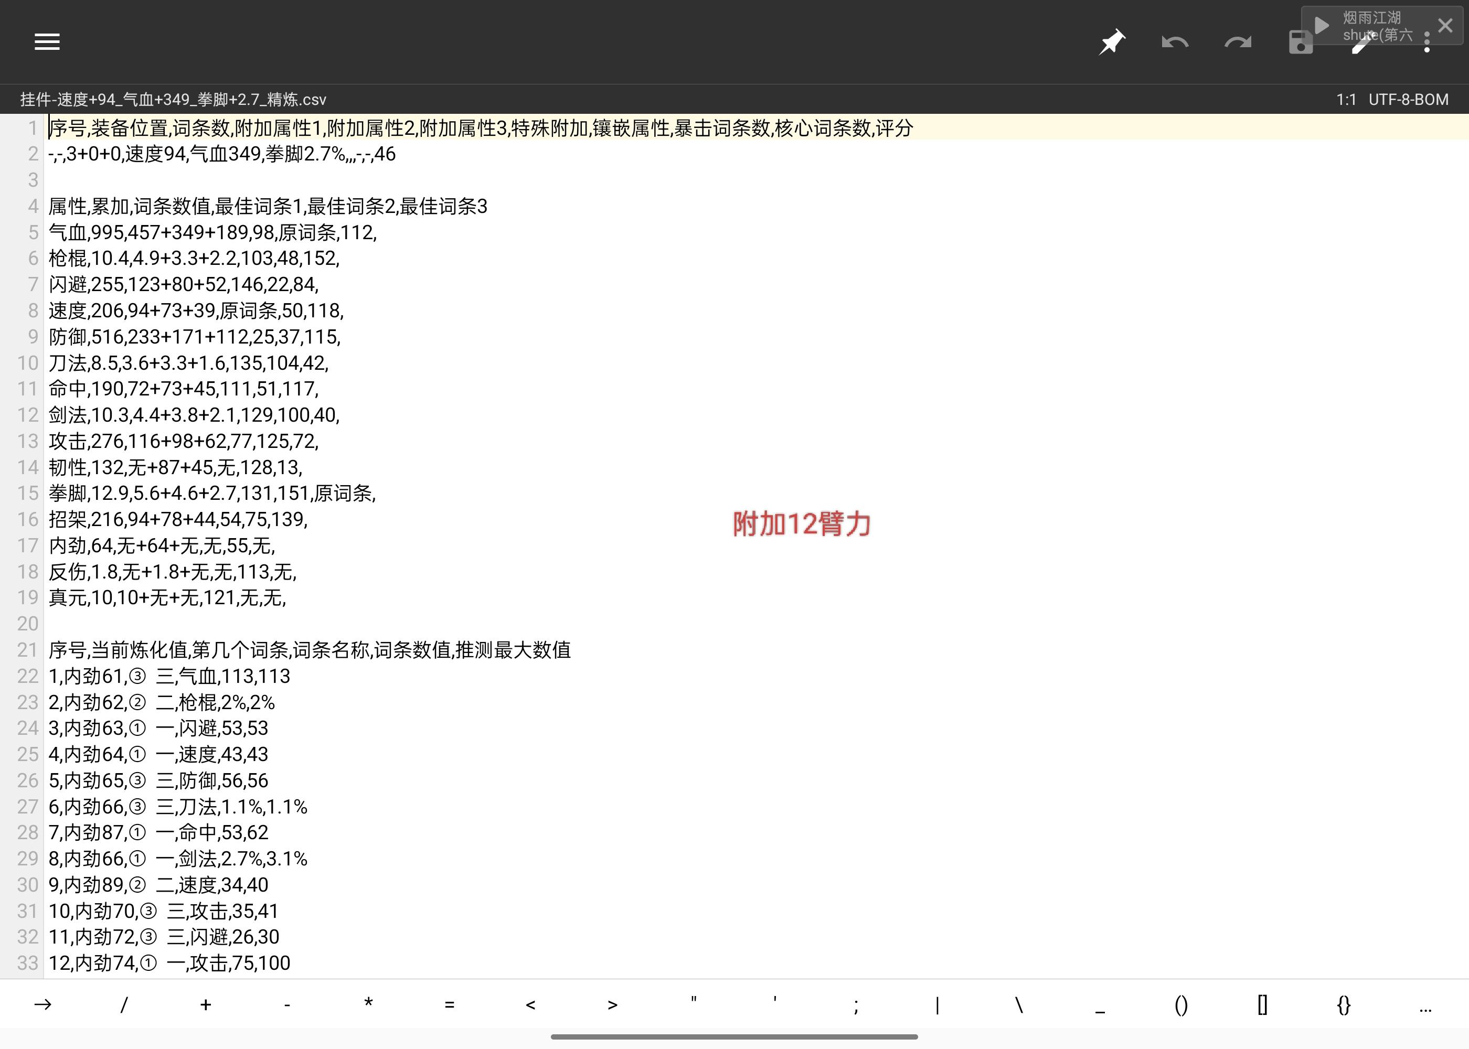Insert parentheses pair from symbol bar

pyautogui.click(x=1181, y=1004)
